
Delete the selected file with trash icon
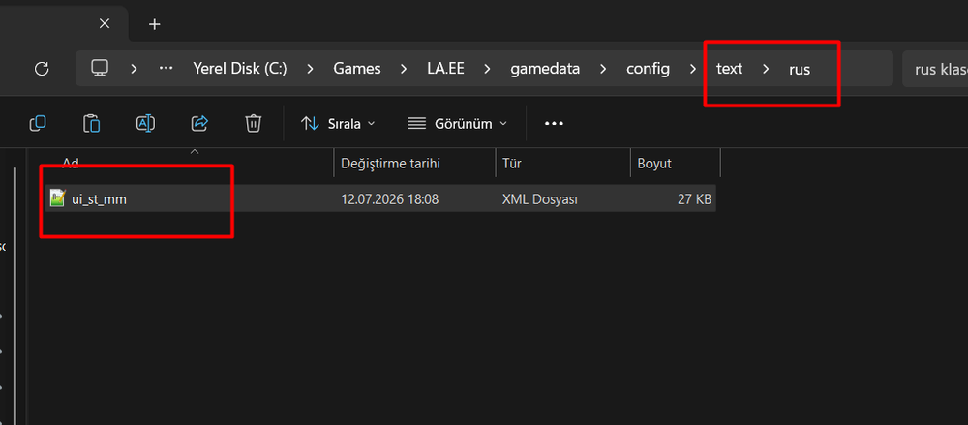pyautogui.click(x=253, y=124)
